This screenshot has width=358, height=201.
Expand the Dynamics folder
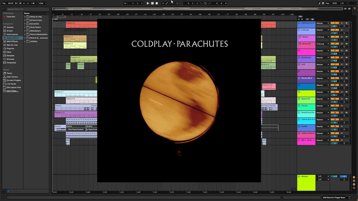[x=25, y=24]
